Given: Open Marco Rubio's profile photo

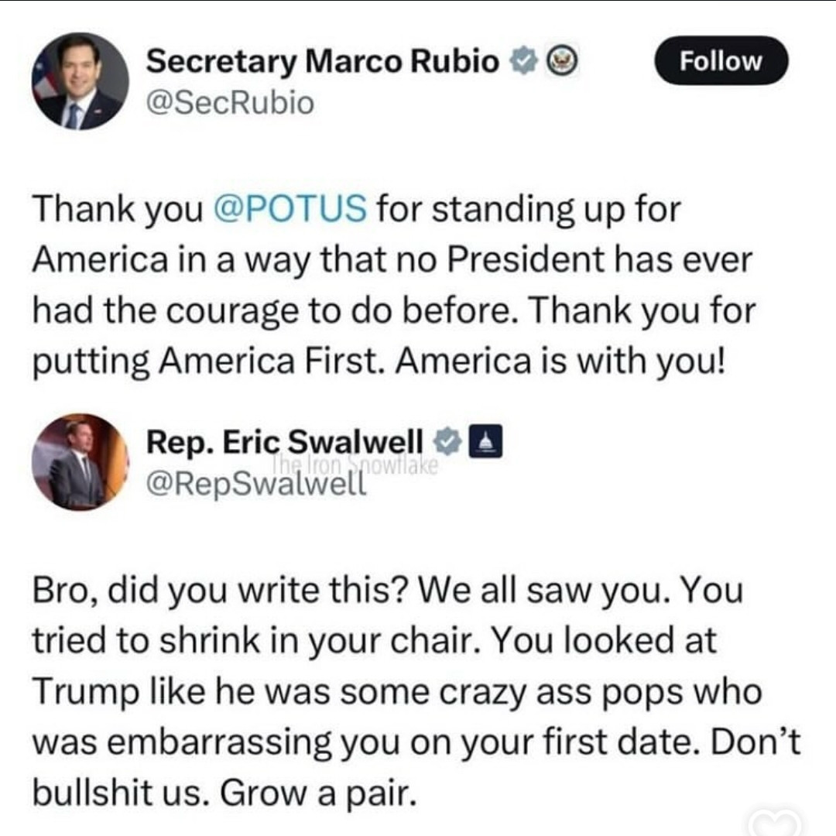Looking at the screenshot, I should click(80, 81).
